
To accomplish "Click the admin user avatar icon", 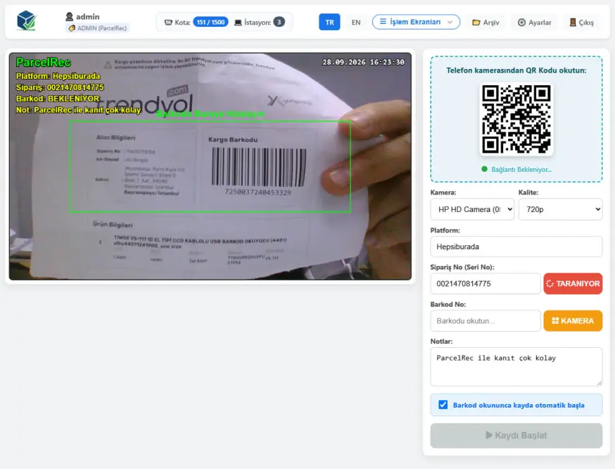I will point(70,16).
